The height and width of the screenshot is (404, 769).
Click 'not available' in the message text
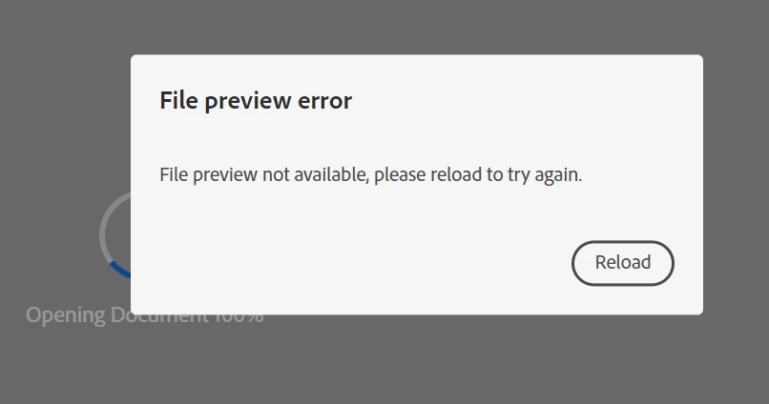click(x=315, y=174)
